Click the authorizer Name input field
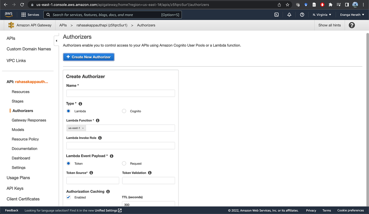The height and width of the screenshot is (214, 369). click(x=120, y=93)
